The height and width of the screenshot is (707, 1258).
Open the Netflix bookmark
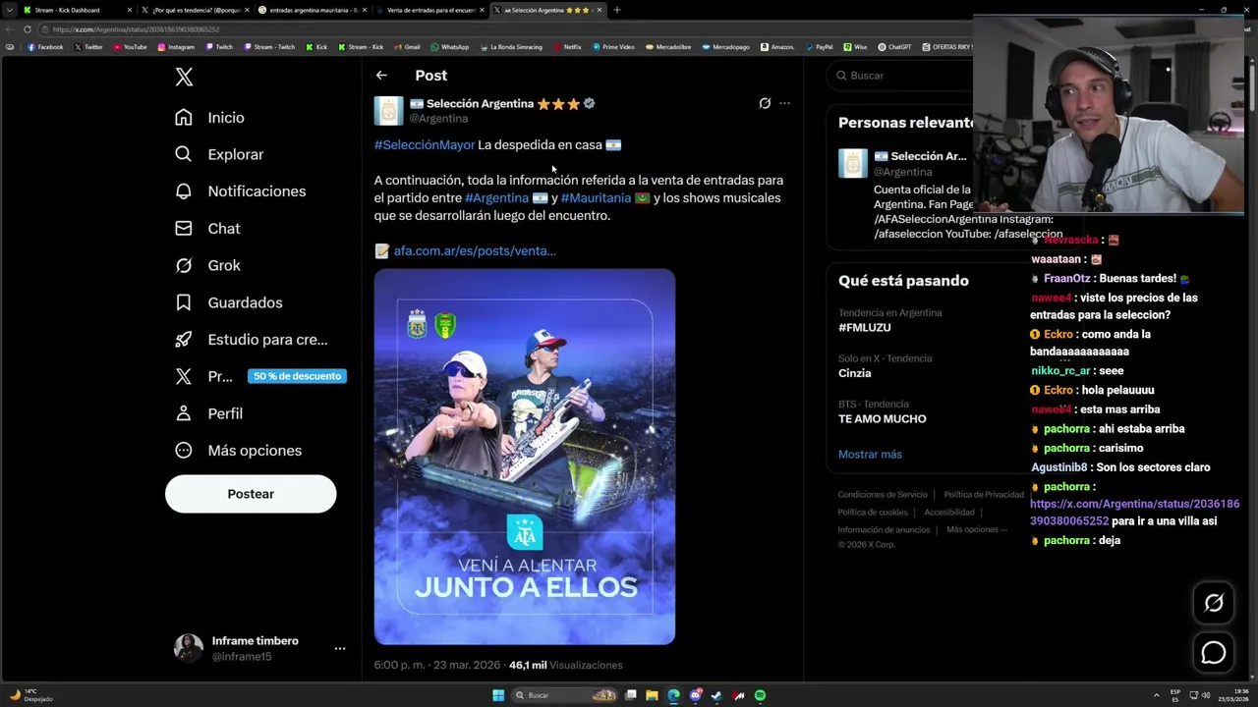[567, 47]
